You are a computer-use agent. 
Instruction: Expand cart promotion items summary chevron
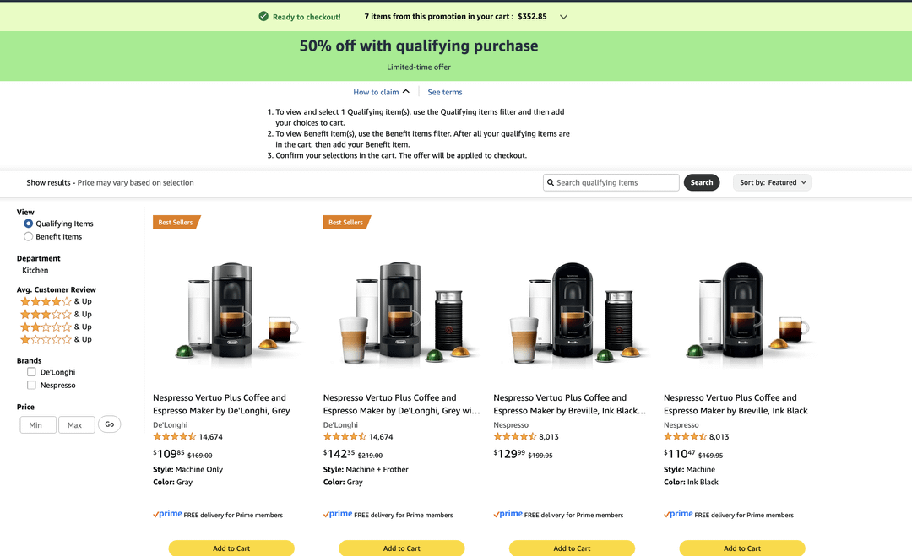tap(563, 17)
